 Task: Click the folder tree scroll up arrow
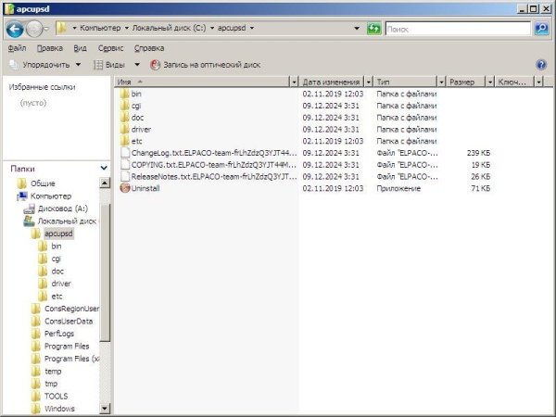point(104,183)
